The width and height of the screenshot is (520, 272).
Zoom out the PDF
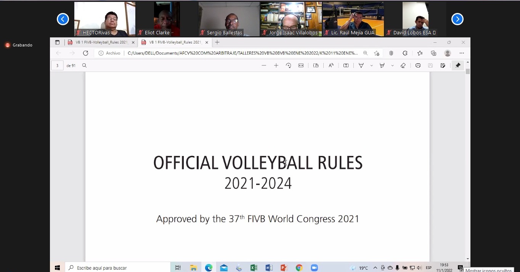click(x=264, y=66)
